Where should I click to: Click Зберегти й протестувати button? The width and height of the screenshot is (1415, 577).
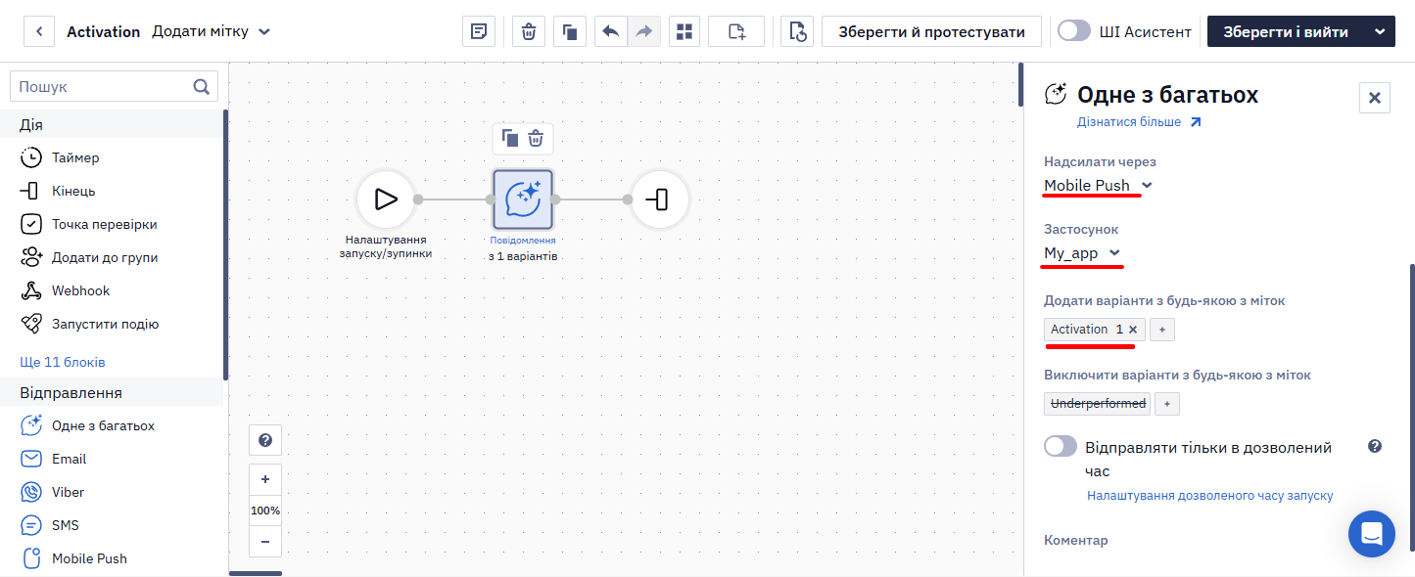(932, 31)
